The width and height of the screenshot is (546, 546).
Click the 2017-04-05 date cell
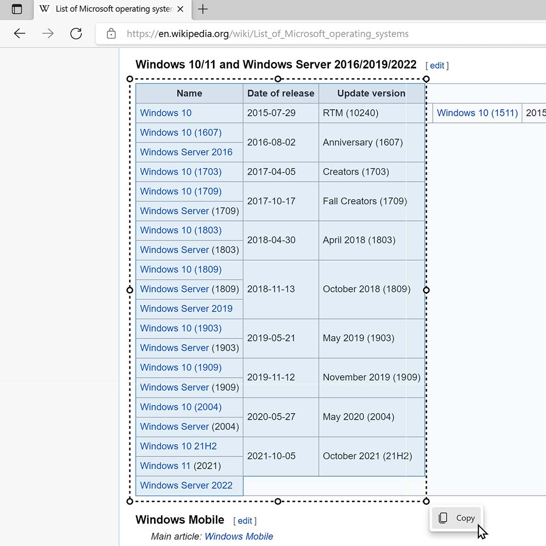click(281, 172)
